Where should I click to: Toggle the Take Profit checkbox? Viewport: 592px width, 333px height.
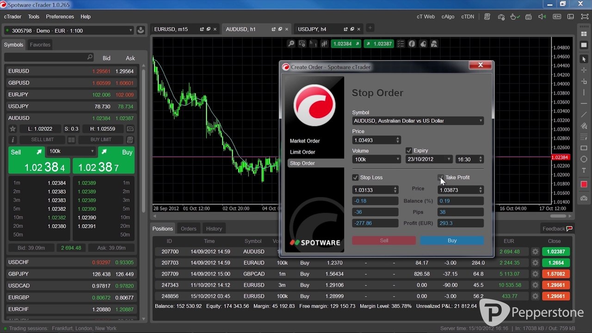coord(441,178)
